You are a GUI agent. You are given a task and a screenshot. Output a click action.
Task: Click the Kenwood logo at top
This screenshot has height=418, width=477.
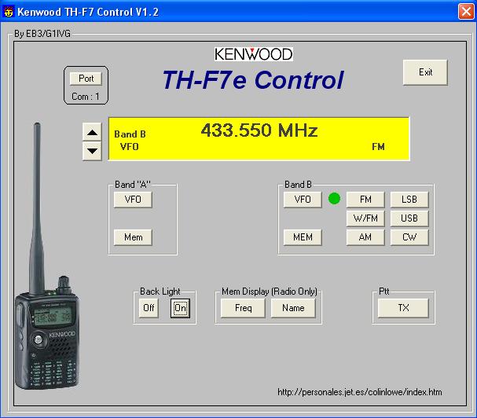coord(253,54)
